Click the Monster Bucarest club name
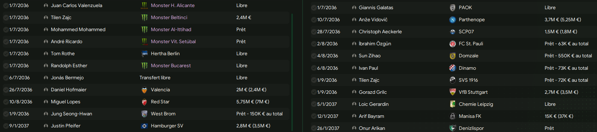597x132 pixels. pyautogui.click(x=171, y=66)
